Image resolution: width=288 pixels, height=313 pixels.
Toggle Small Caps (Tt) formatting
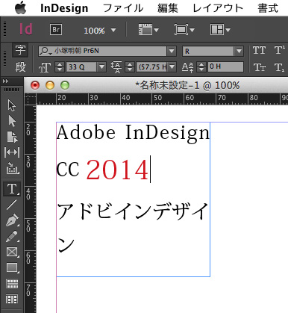click(259, 67)
